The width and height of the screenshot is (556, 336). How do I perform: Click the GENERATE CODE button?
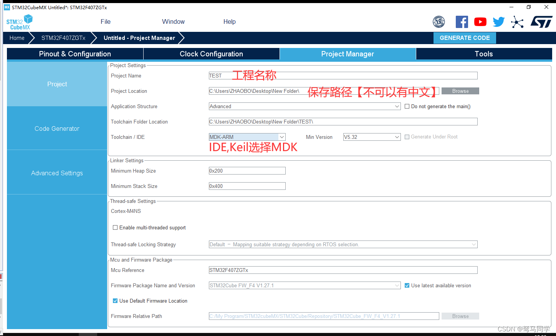(x=465, y=38)
